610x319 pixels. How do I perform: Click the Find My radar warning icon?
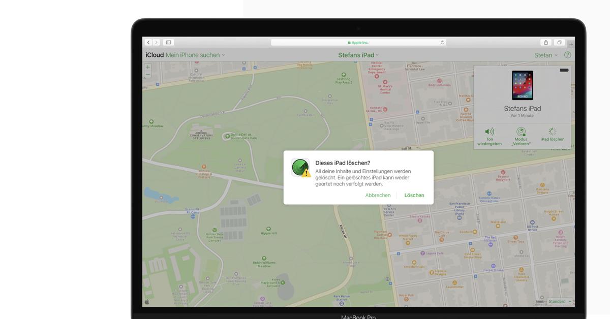coord(300,168)
